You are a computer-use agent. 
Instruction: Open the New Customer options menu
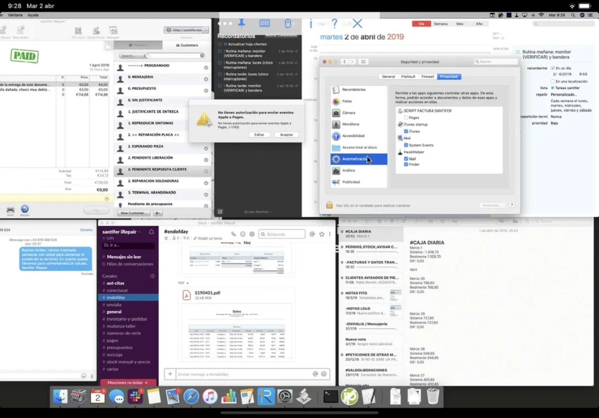159,213
